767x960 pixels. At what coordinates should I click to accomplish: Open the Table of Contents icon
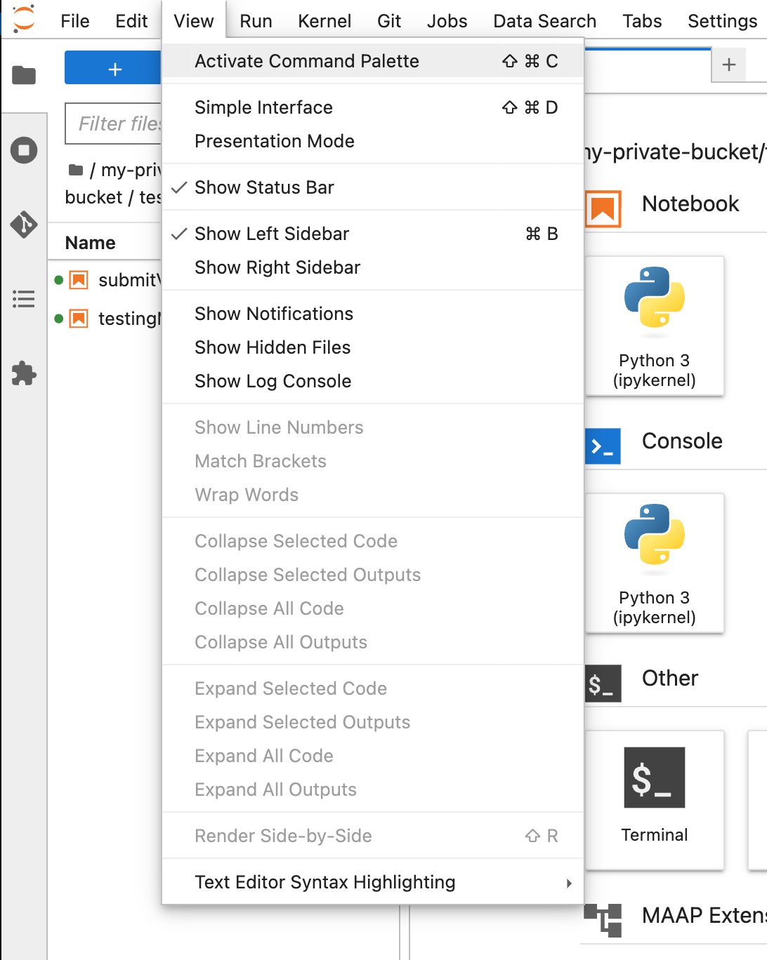pos(24,299)
